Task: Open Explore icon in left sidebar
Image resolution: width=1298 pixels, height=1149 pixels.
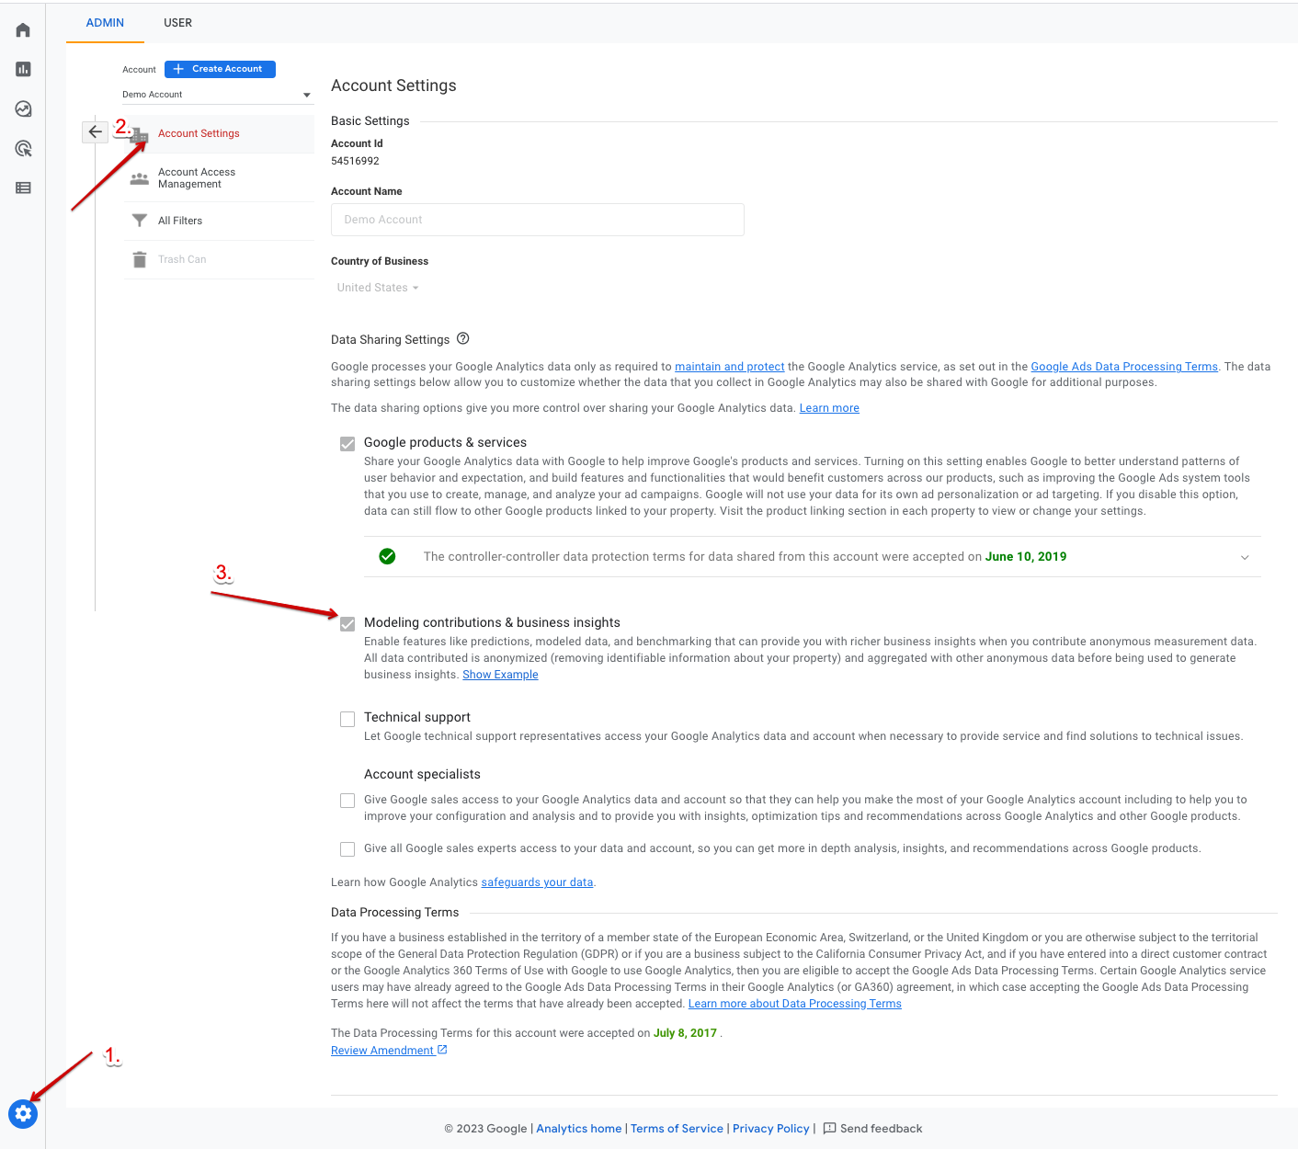Action: 23,108
